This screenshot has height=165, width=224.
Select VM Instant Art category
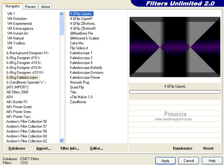(17, 33)
